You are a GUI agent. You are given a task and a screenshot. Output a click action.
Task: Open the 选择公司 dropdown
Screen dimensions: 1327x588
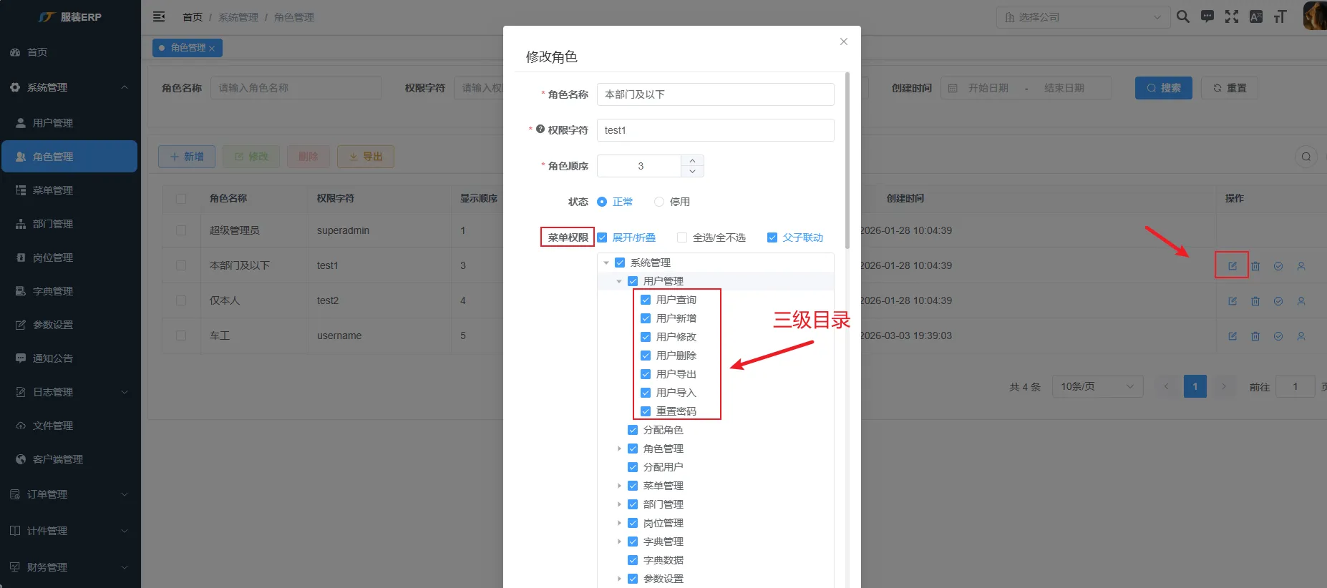click(x=1082, y=17)
